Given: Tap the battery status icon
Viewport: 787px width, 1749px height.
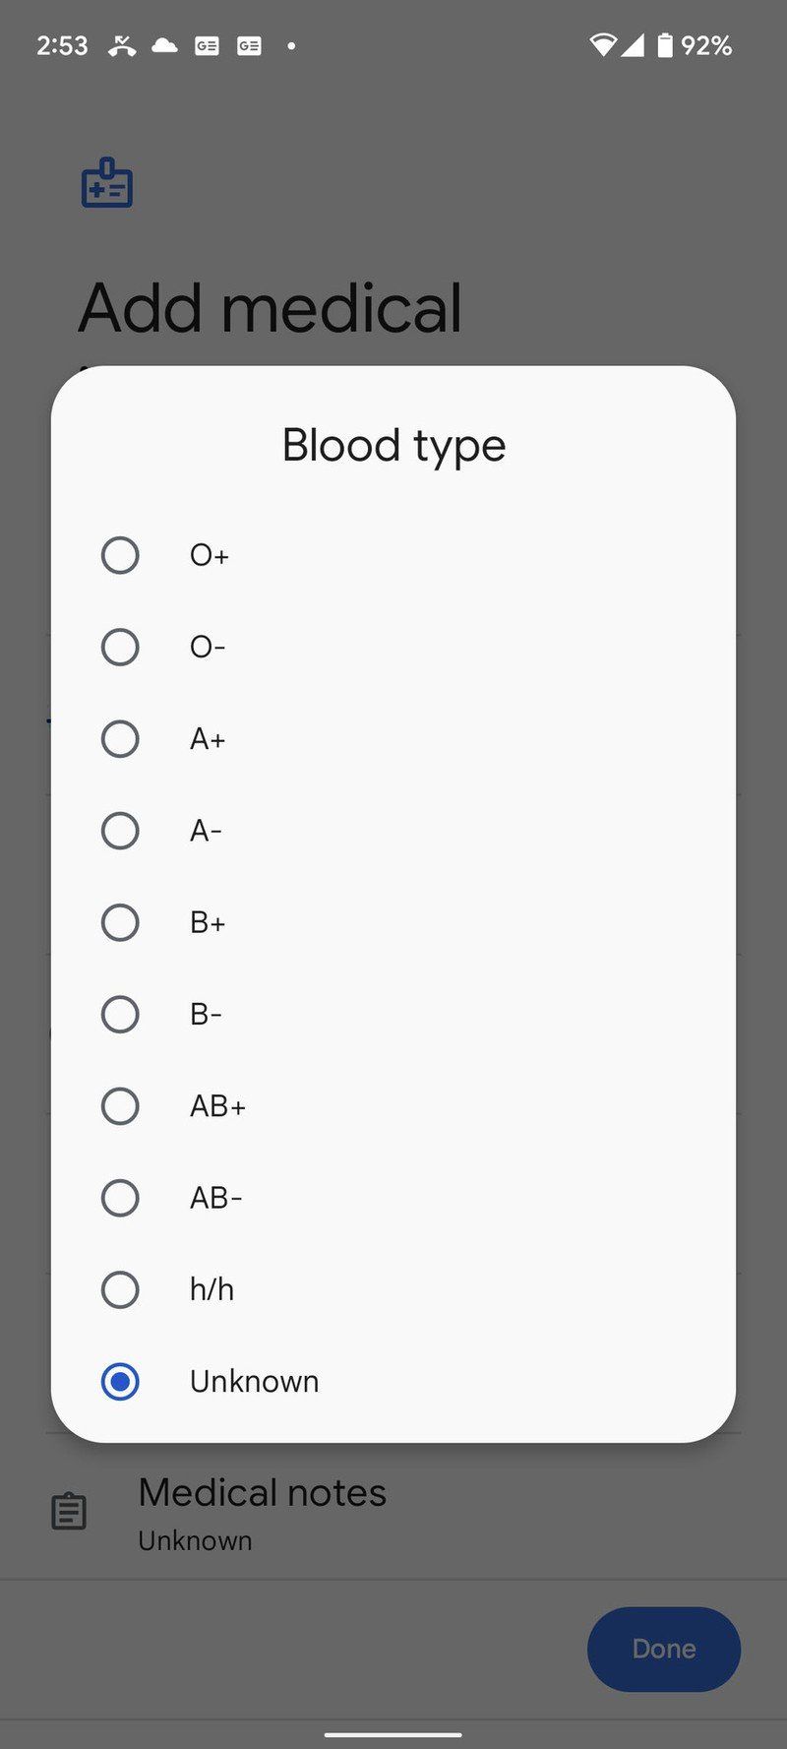Looking at the screenshot, I should pos(665,45).
